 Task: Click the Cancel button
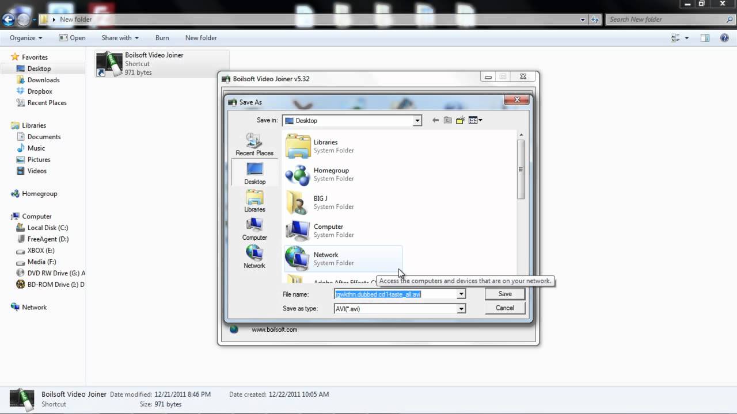tap(505, 308)
